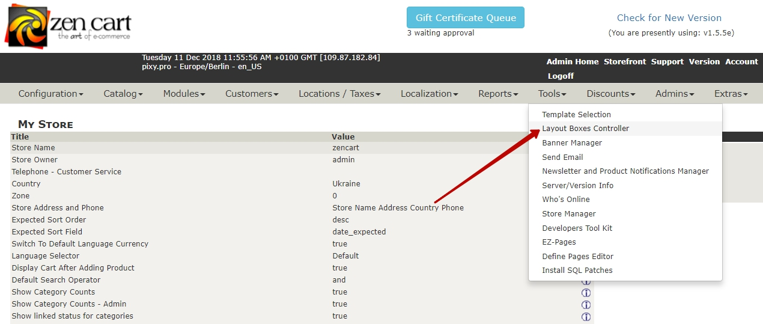Image resolution: width=763 pixels, height=324 pixels.
Task: Go to Storefront via top link
Action: point(625,62)
